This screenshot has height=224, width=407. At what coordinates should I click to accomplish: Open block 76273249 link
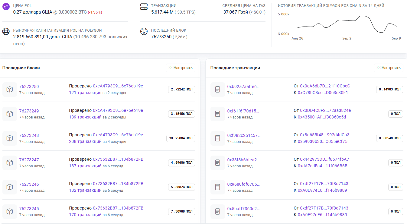[29, 111]
